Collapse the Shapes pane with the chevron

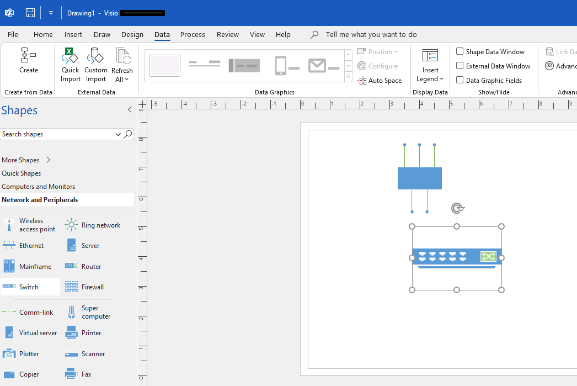tap(130, 109)
